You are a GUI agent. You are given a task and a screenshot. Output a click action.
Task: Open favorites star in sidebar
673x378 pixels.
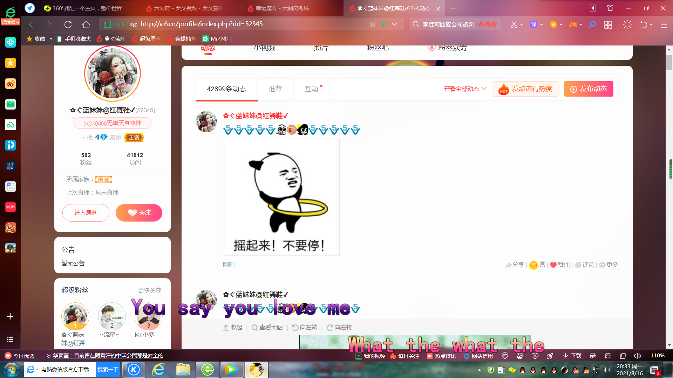coord(11,63)
